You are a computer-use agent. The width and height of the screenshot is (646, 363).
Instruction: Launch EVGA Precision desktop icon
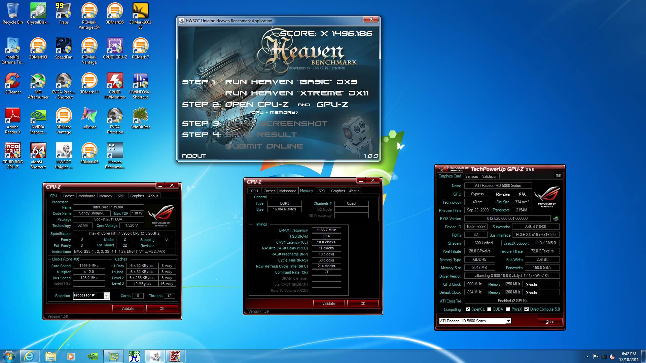tap(115, 121)
